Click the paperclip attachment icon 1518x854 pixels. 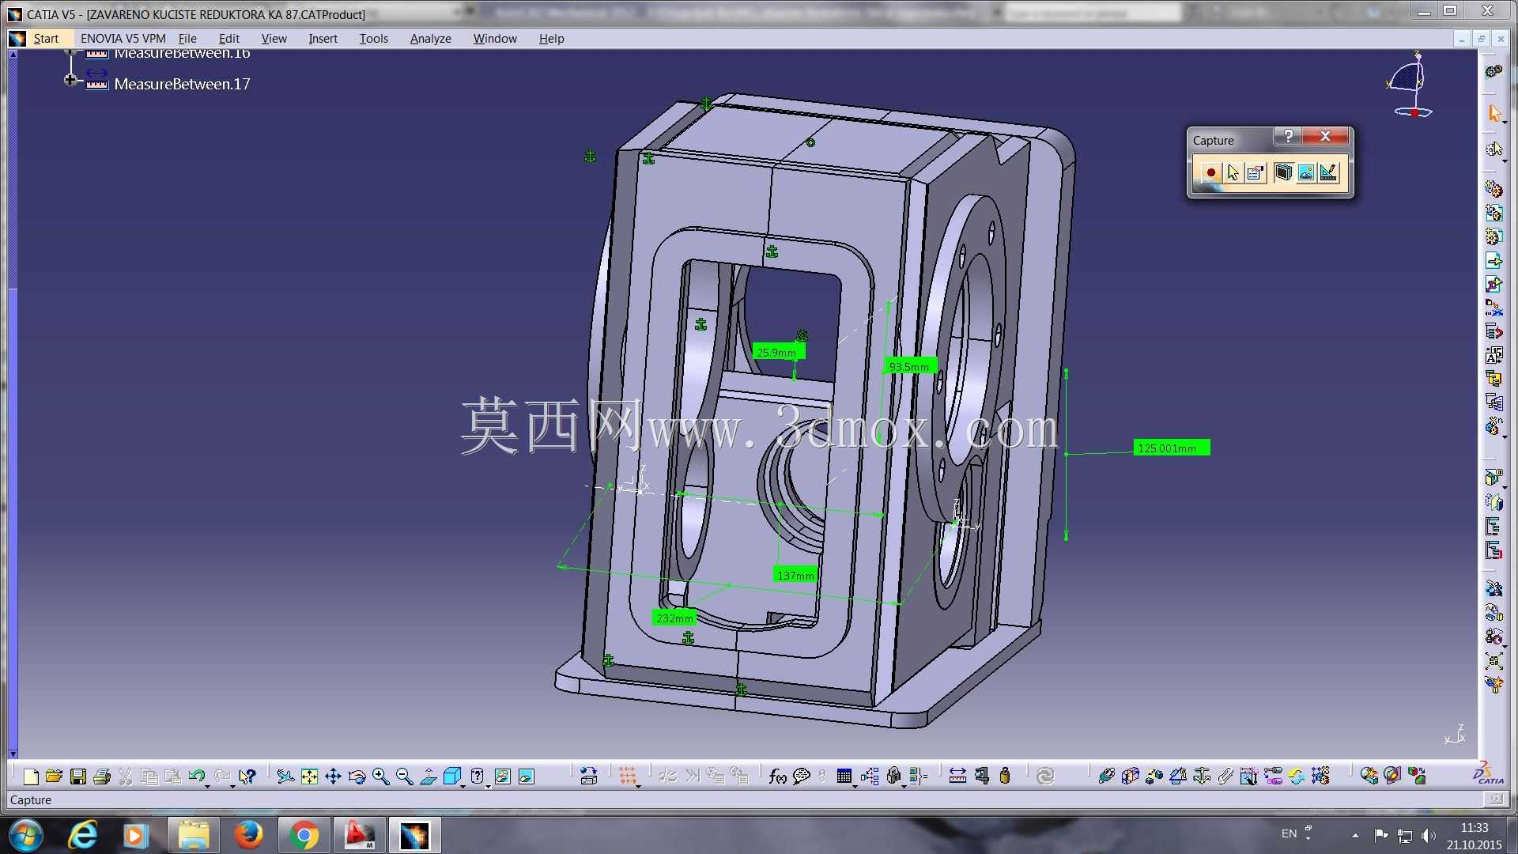pyautogui.click(x=1225, y=777)
